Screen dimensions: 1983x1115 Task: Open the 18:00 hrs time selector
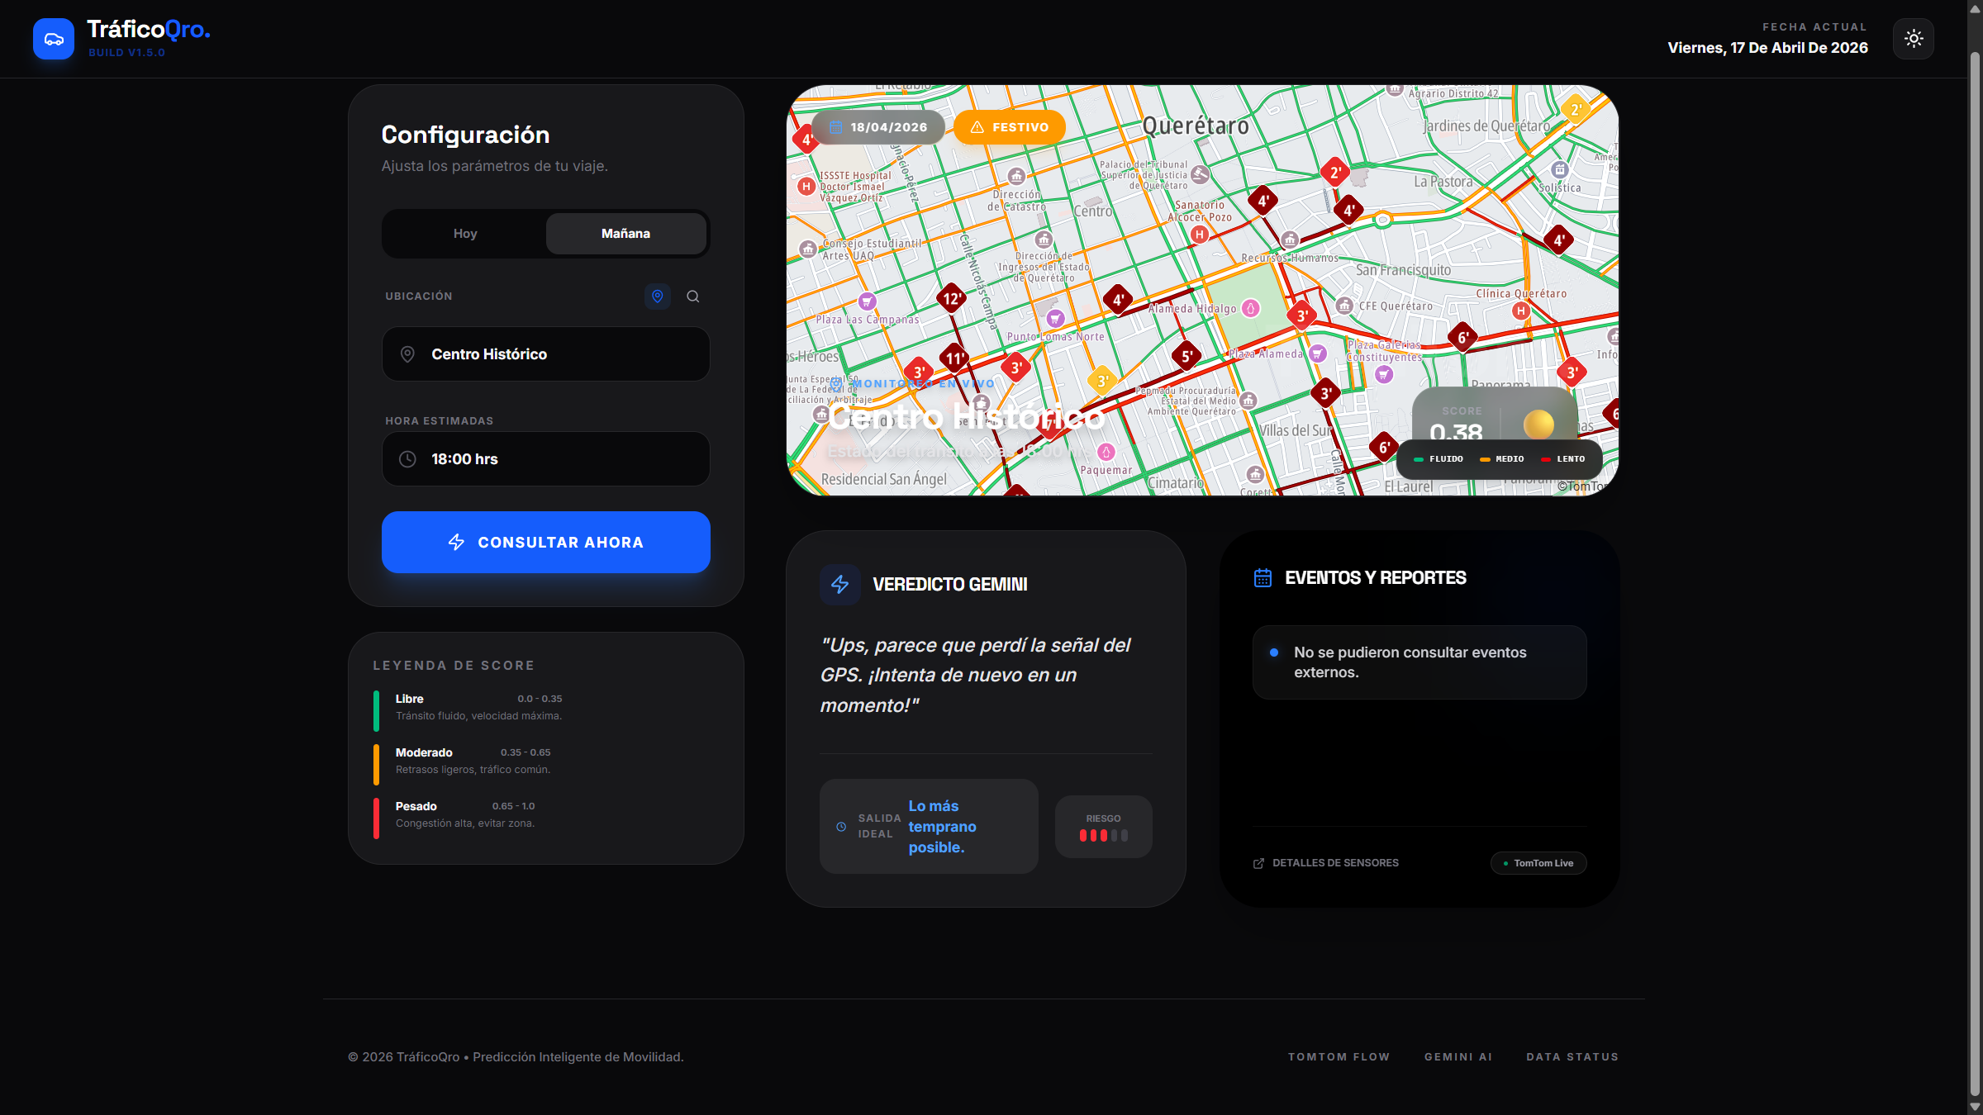pos(545,459)
